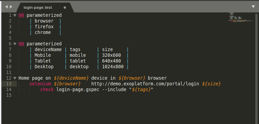259x124 pixels.
Task: Click the demo.exoplatform.com login URL
Action: [x=145, y=84]
